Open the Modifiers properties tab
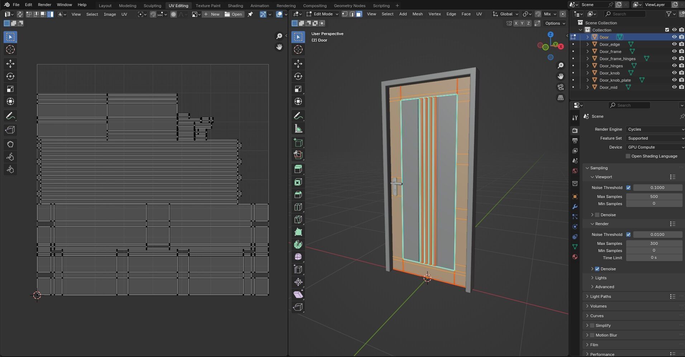This screenshot has height=357, width=685. pos(575,207)
